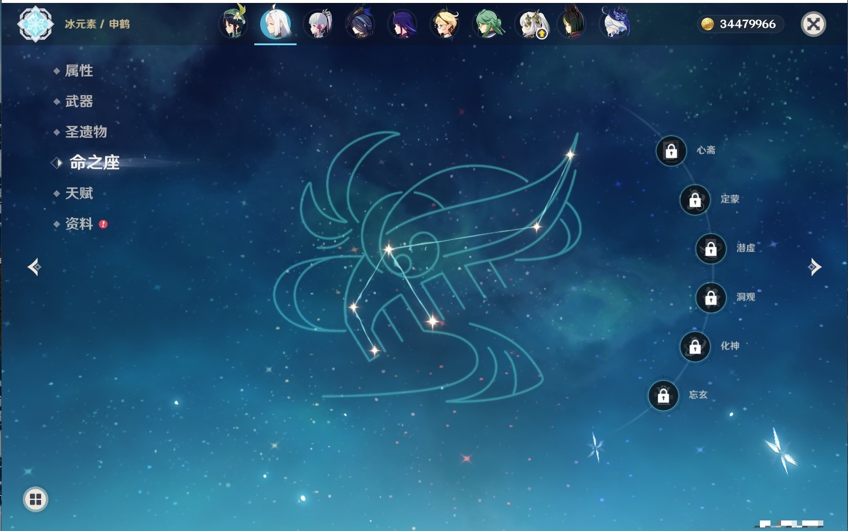Click the Cryo element emblem icon

(x=35, y=24)
